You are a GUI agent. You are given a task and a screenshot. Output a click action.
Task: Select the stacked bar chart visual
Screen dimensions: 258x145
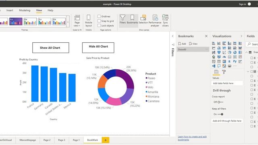[214, 43]
